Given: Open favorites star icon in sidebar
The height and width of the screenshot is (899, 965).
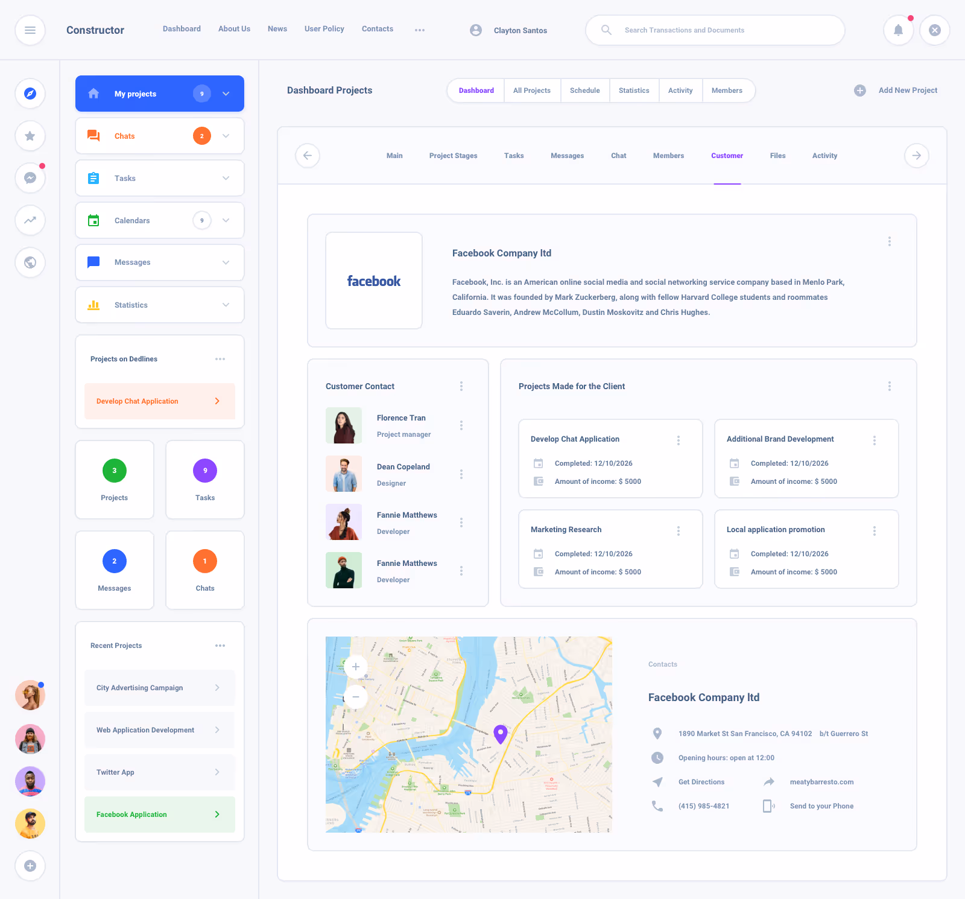Looking at the screenshot, I should 30,136.
